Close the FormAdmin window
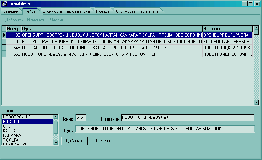This screenshot has width=262, height=160. (257, 4)
